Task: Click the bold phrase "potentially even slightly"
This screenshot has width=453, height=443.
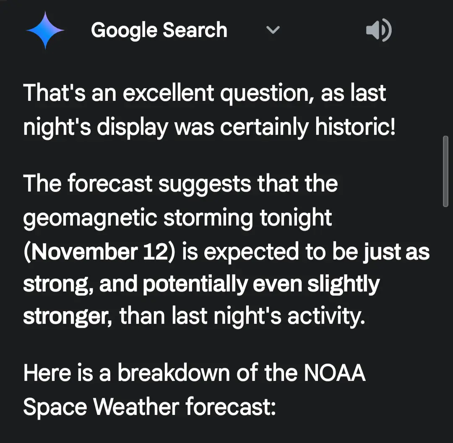Action: (x=261, y=284)
